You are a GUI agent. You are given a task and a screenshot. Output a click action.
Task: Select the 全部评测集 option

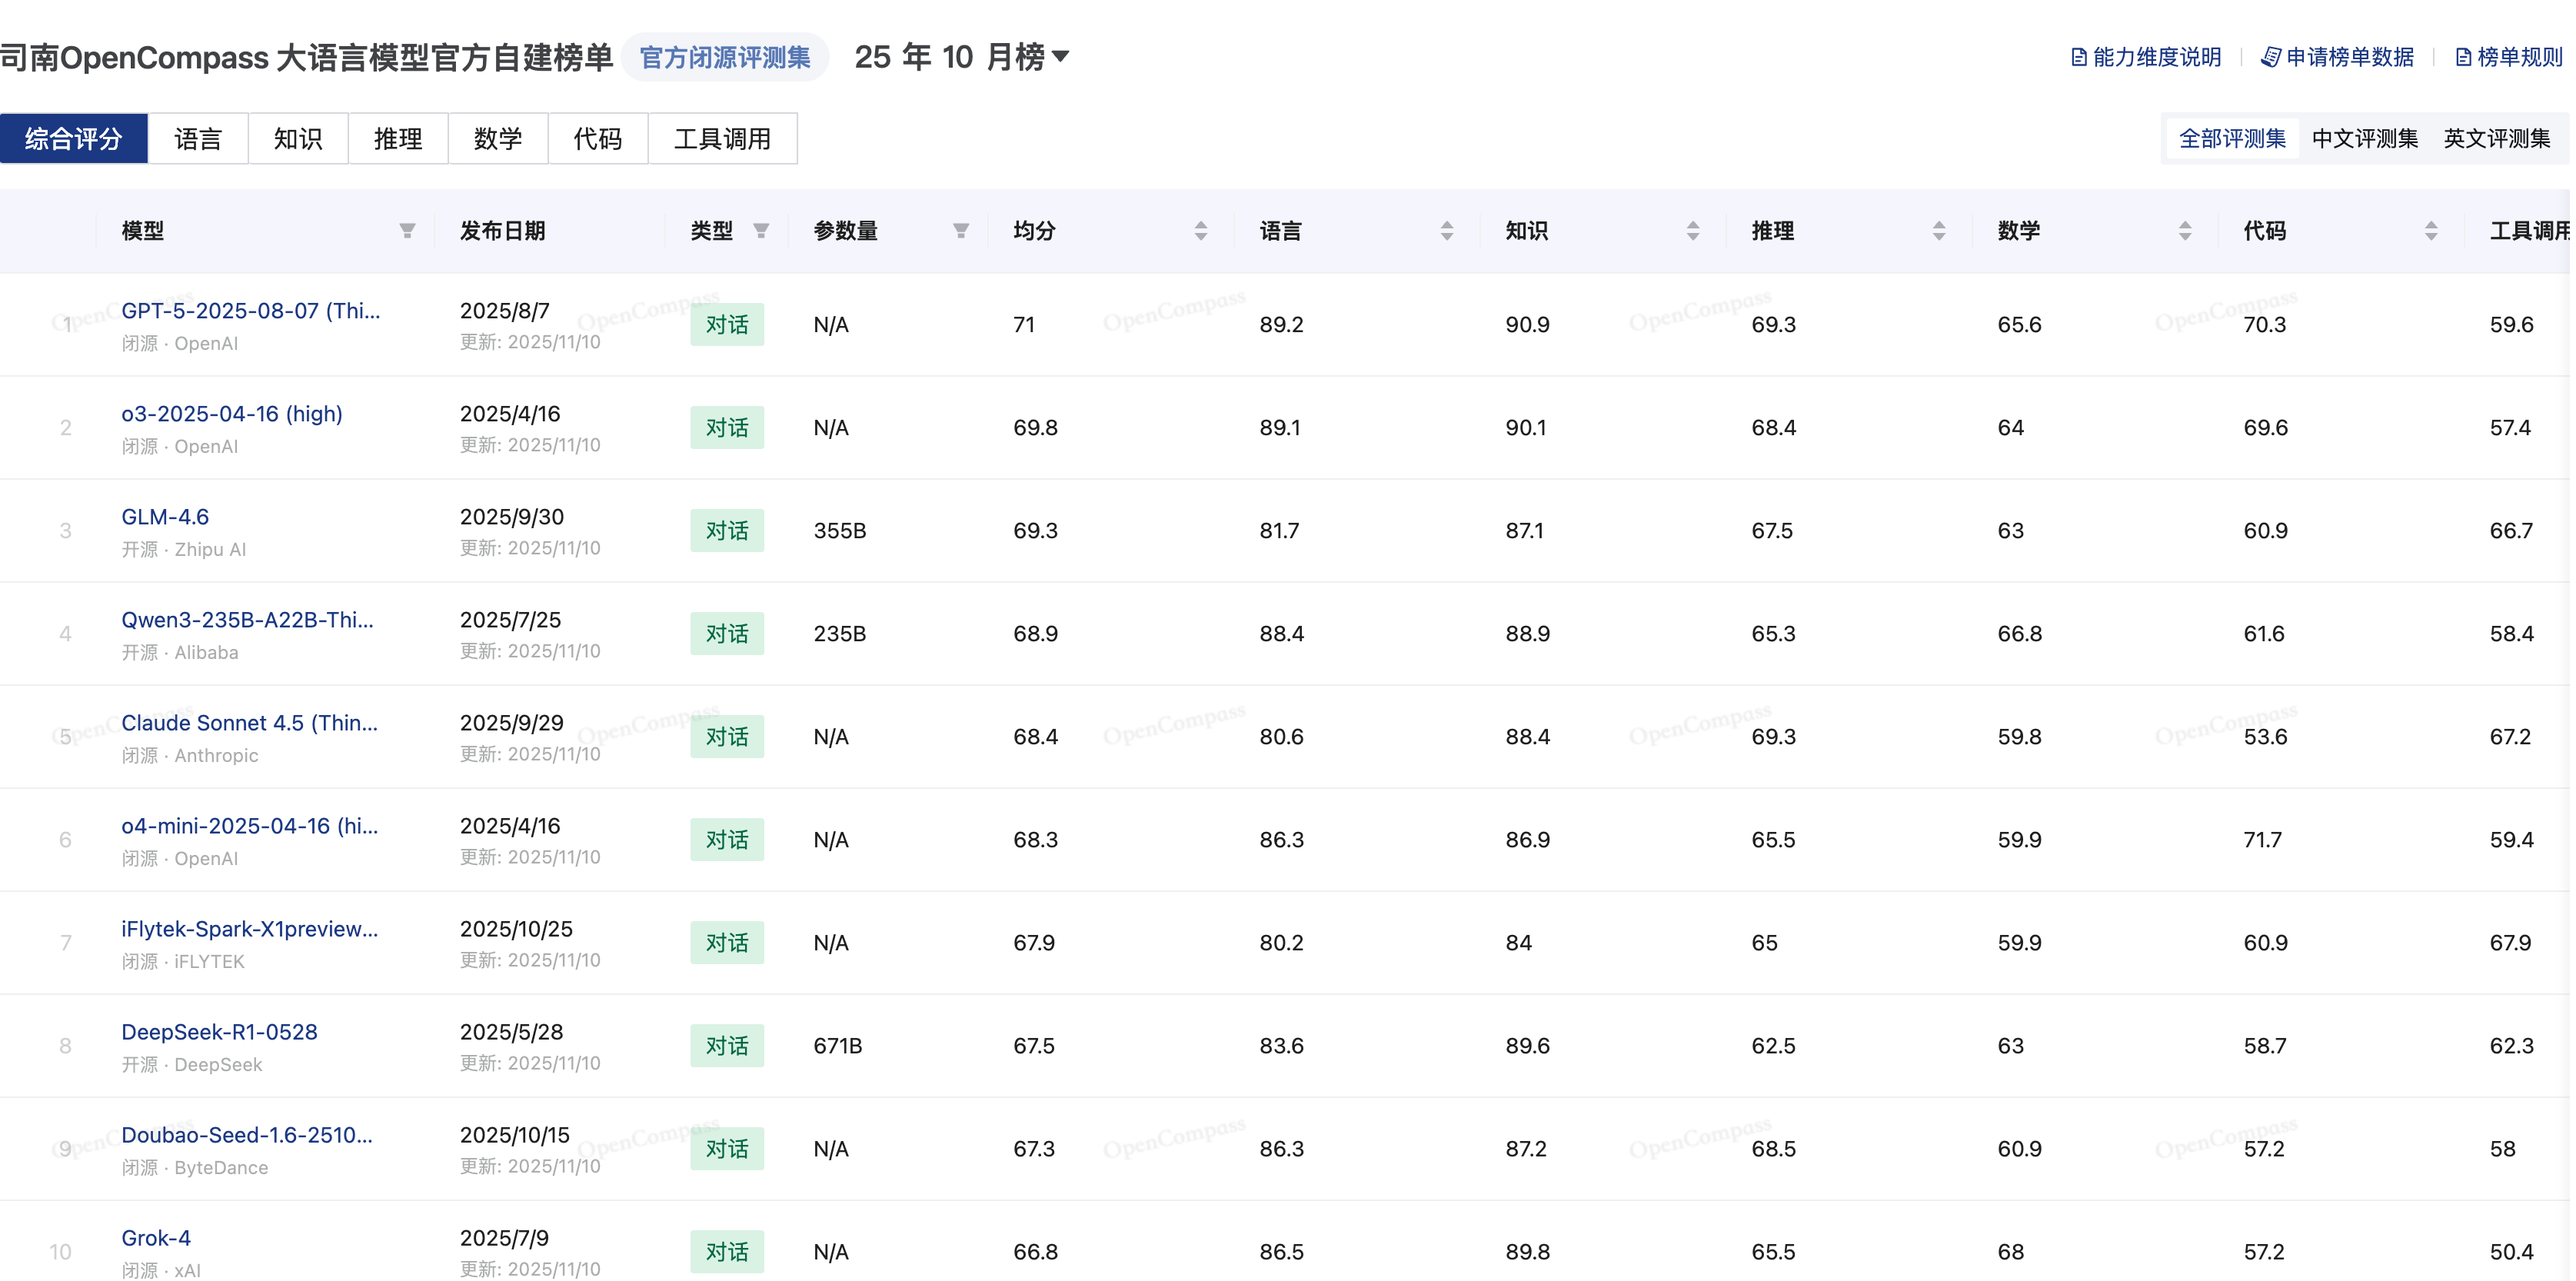point(2232,139)
